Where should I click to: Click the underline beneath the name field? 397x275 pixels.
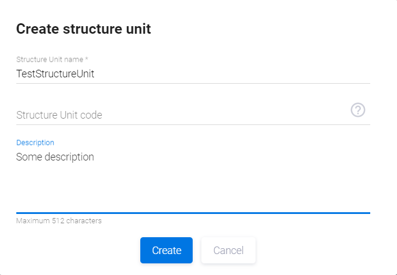[x=193, y=83]
